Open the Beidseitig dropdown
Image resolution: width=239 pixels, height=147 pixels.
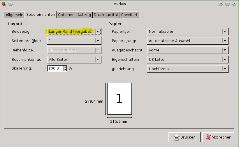pos(74,32)
